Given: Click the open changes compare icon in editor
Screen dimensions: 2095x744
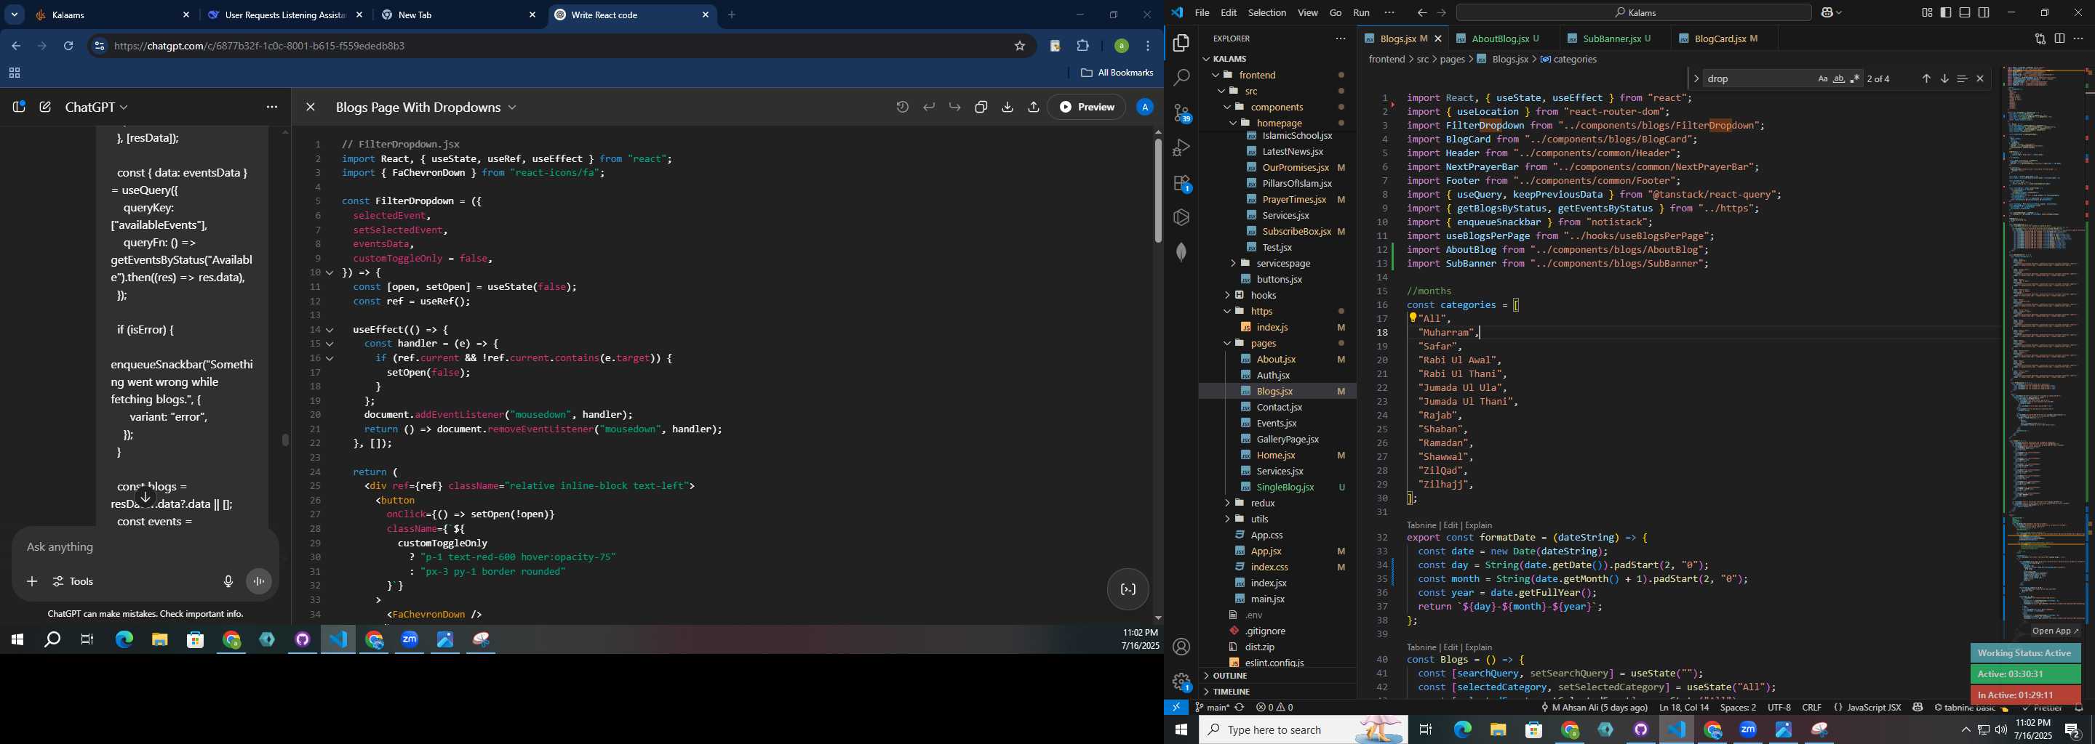Looking at the screenshot, I should click(2040, 39).
